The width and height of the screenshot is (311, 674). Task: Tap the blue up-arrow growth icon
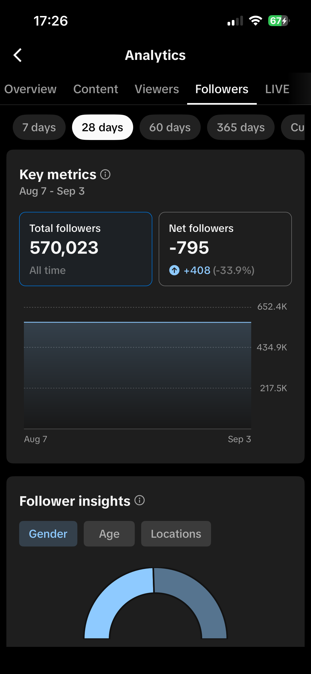[x=174, y=270]
